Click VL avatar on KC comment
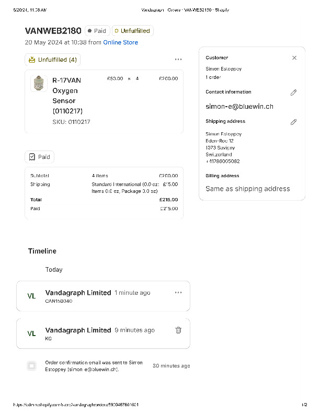 point(31,333)
